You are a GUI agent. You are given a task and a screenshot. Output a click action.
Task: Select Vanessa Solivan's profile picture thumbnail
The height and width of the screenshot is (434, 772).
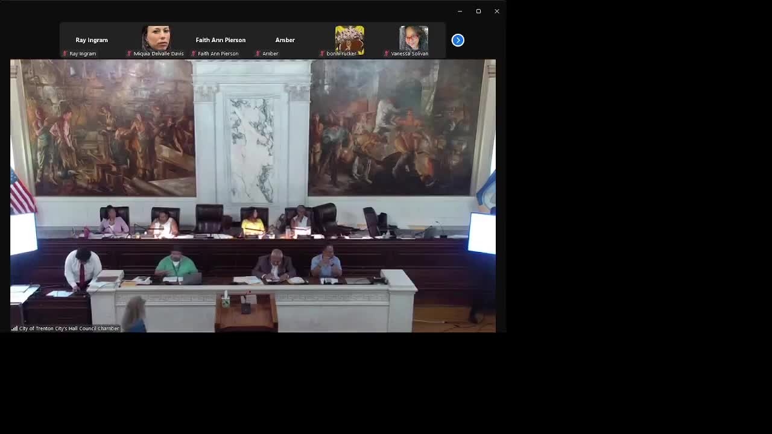pos(414,39)
